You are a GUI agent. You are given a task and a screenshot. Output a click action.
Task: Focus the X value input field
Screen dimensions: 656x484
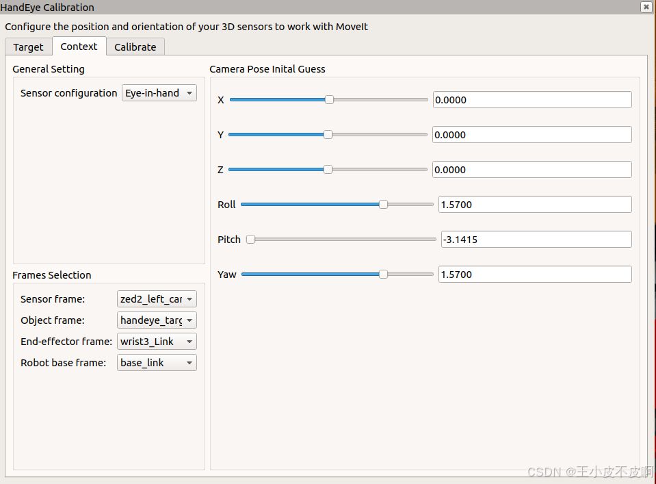tap(532, 100)
